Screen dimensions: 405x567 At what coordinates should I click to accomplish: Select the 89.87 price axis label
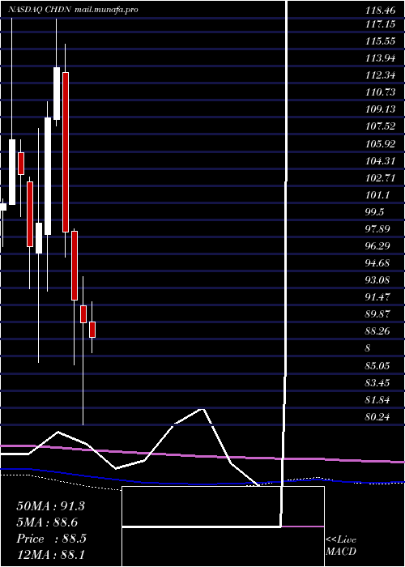(x=377, y=314)
